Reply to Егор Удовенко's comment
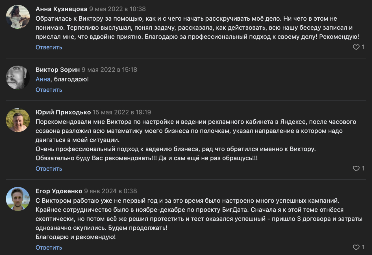 49,248
